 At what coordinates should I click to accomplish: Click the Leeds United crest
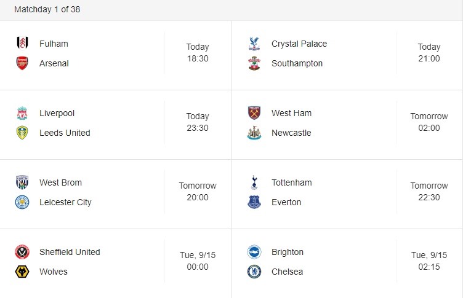click(x=22, y=133)
